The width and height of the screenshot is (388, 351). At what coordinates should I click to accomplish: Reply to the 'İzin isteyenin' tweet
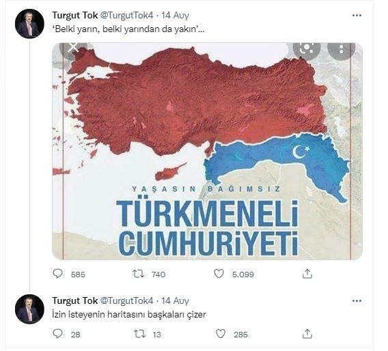58,334
